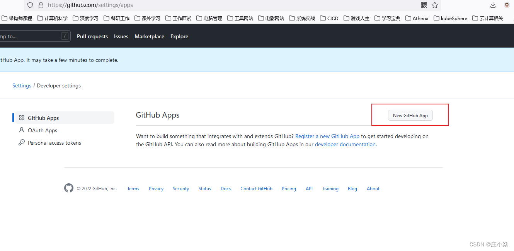Click the Personal access tokens key icon
Viewport: 514px width, 251px height.
point(22,143)
